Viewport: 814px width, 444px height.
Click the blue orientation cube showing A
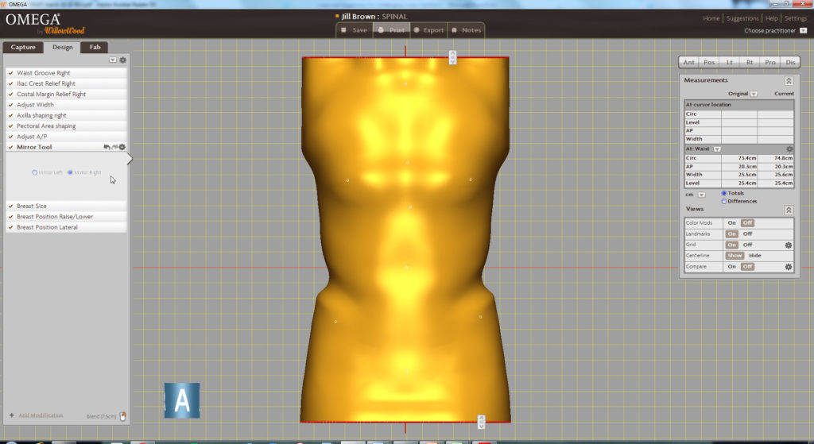tap(182, 400)
